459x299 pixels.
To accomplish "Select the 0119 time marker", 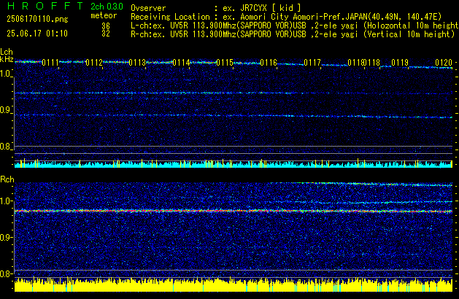I will click(x=400, y=63).
